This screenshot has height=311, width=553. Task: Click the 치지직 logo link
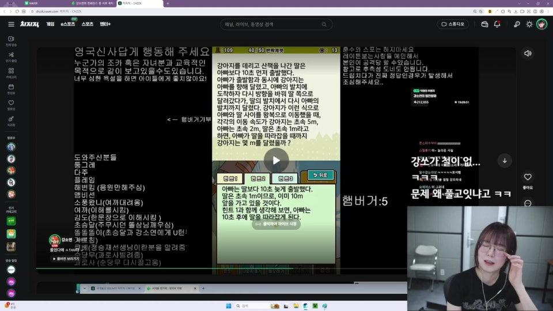pyautogui.click(x=29, y=24)
